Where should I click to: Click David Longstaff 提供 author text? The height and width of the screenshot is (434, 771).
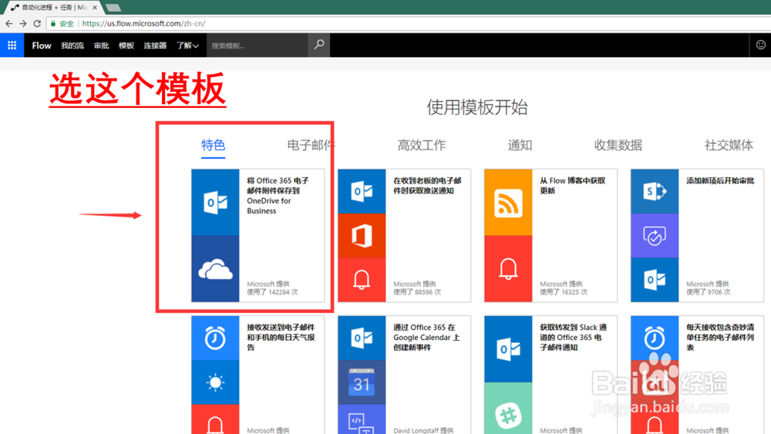[x=423, y=431]
